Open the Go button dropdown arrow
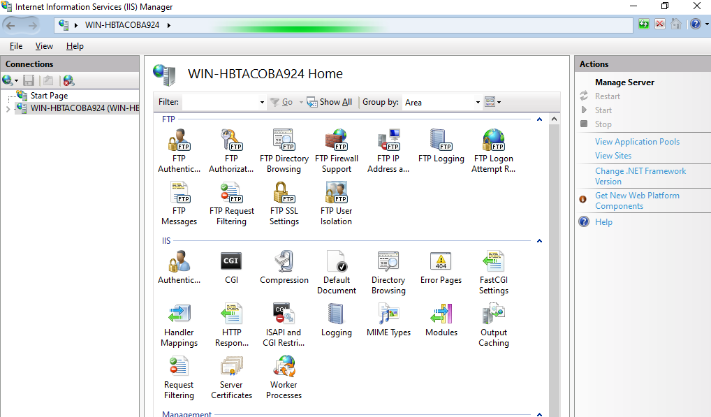 [x=301, y=103]
